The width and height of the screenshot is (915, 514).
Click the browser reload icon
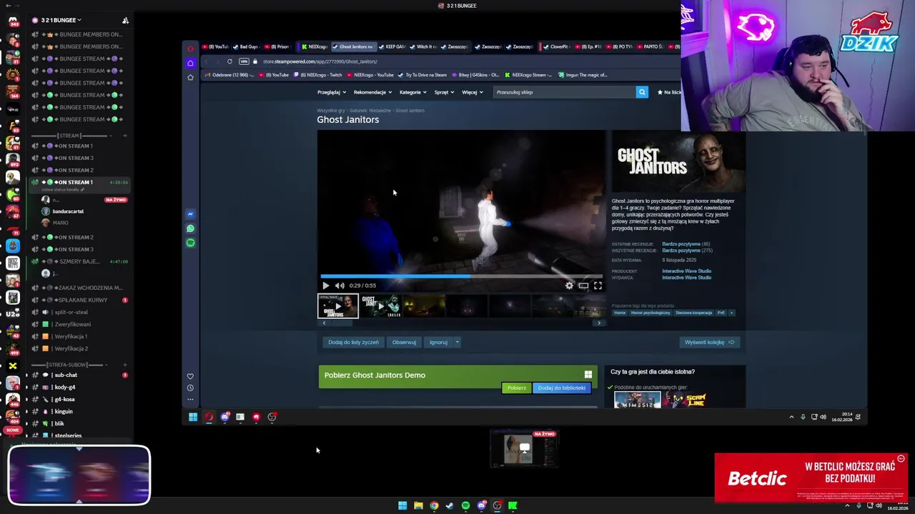229,61
